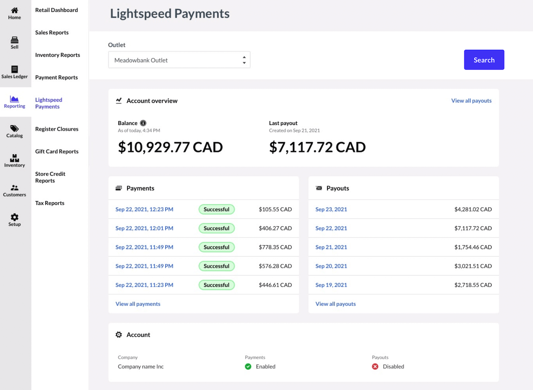Click the Balance info tooltip icon
533x390 pixels.
click(x=143, y=123)
